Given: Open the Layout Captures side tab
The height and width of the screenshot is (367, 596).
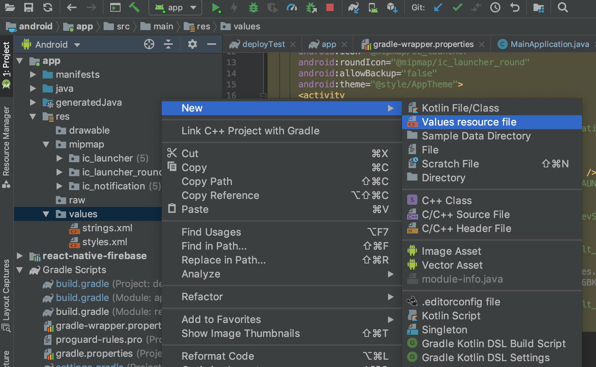Looking at the screenshot, I should (7, 295).
